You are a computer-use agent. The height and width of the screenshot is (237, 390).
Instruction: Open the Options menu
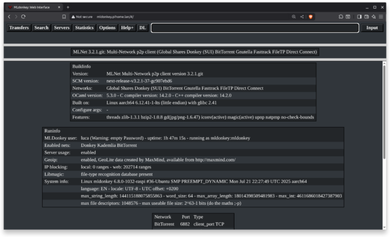coord(107,28)
